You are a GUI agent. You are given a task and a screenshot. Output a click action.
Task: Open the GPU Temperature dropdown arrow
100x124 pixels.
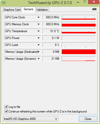[x=38, y=31]
